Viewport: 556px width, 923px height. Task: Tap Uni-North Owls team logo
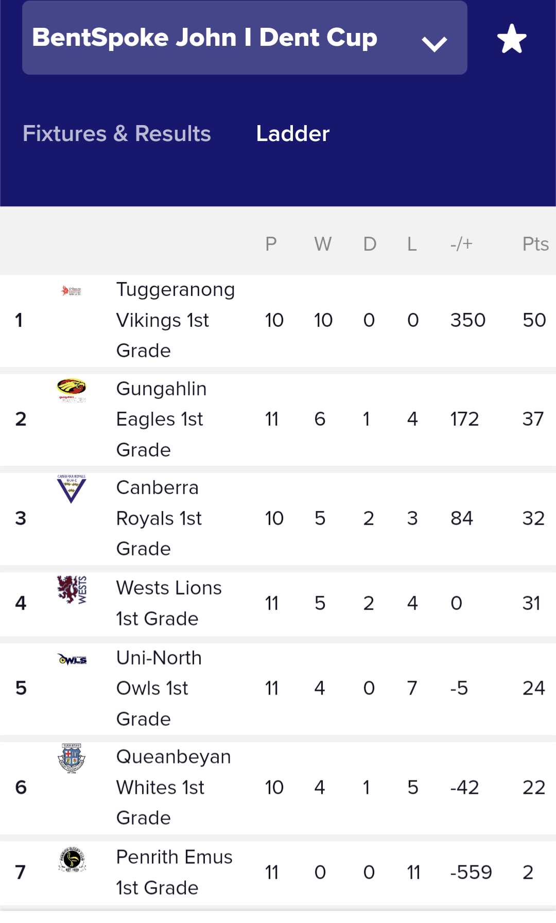click(x=72, y=659)
